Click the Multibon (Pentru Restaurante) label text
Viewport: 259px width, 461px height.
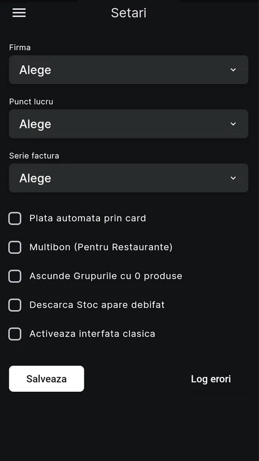tap(101, 247)
